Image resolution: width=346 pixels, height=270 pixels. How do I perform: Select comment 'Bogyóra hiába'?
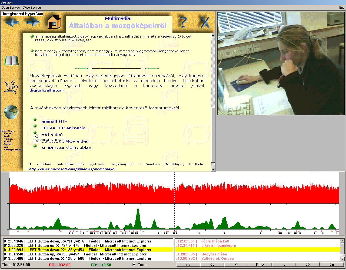(x=258, y=254)
